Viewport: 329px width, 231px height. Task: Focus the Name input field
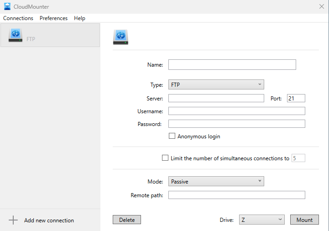coord(232,65)
